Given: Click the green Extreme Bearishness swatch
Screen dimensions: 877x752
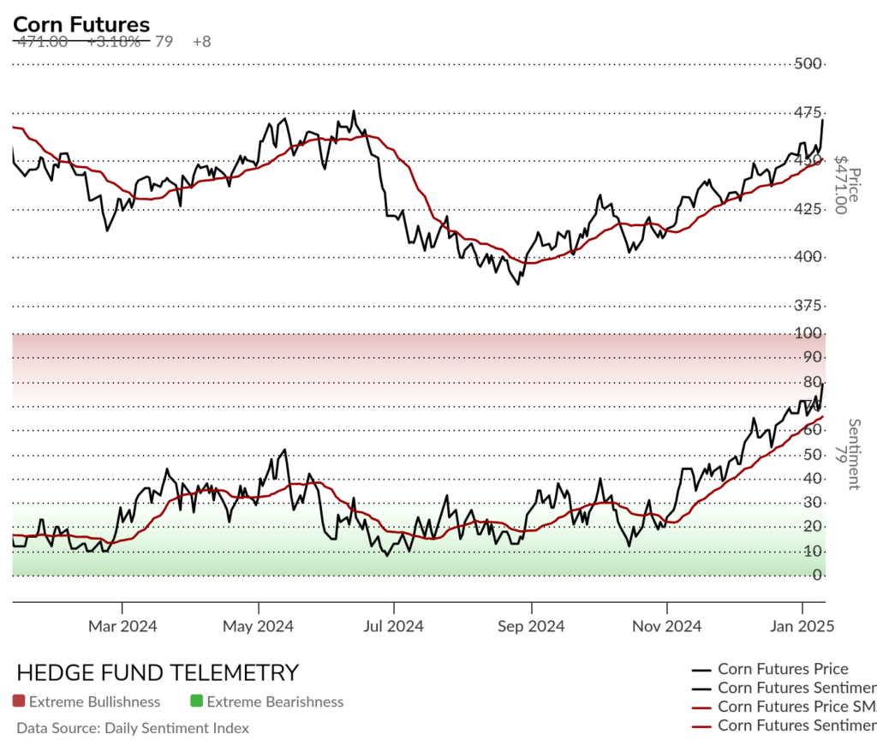Looking at the screenshot, I should point(196,701).
